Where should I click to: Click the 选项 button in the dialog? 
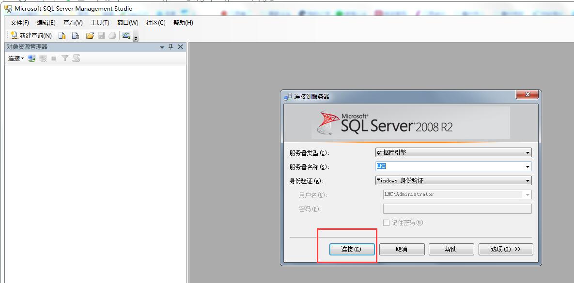tap(505, 249)
